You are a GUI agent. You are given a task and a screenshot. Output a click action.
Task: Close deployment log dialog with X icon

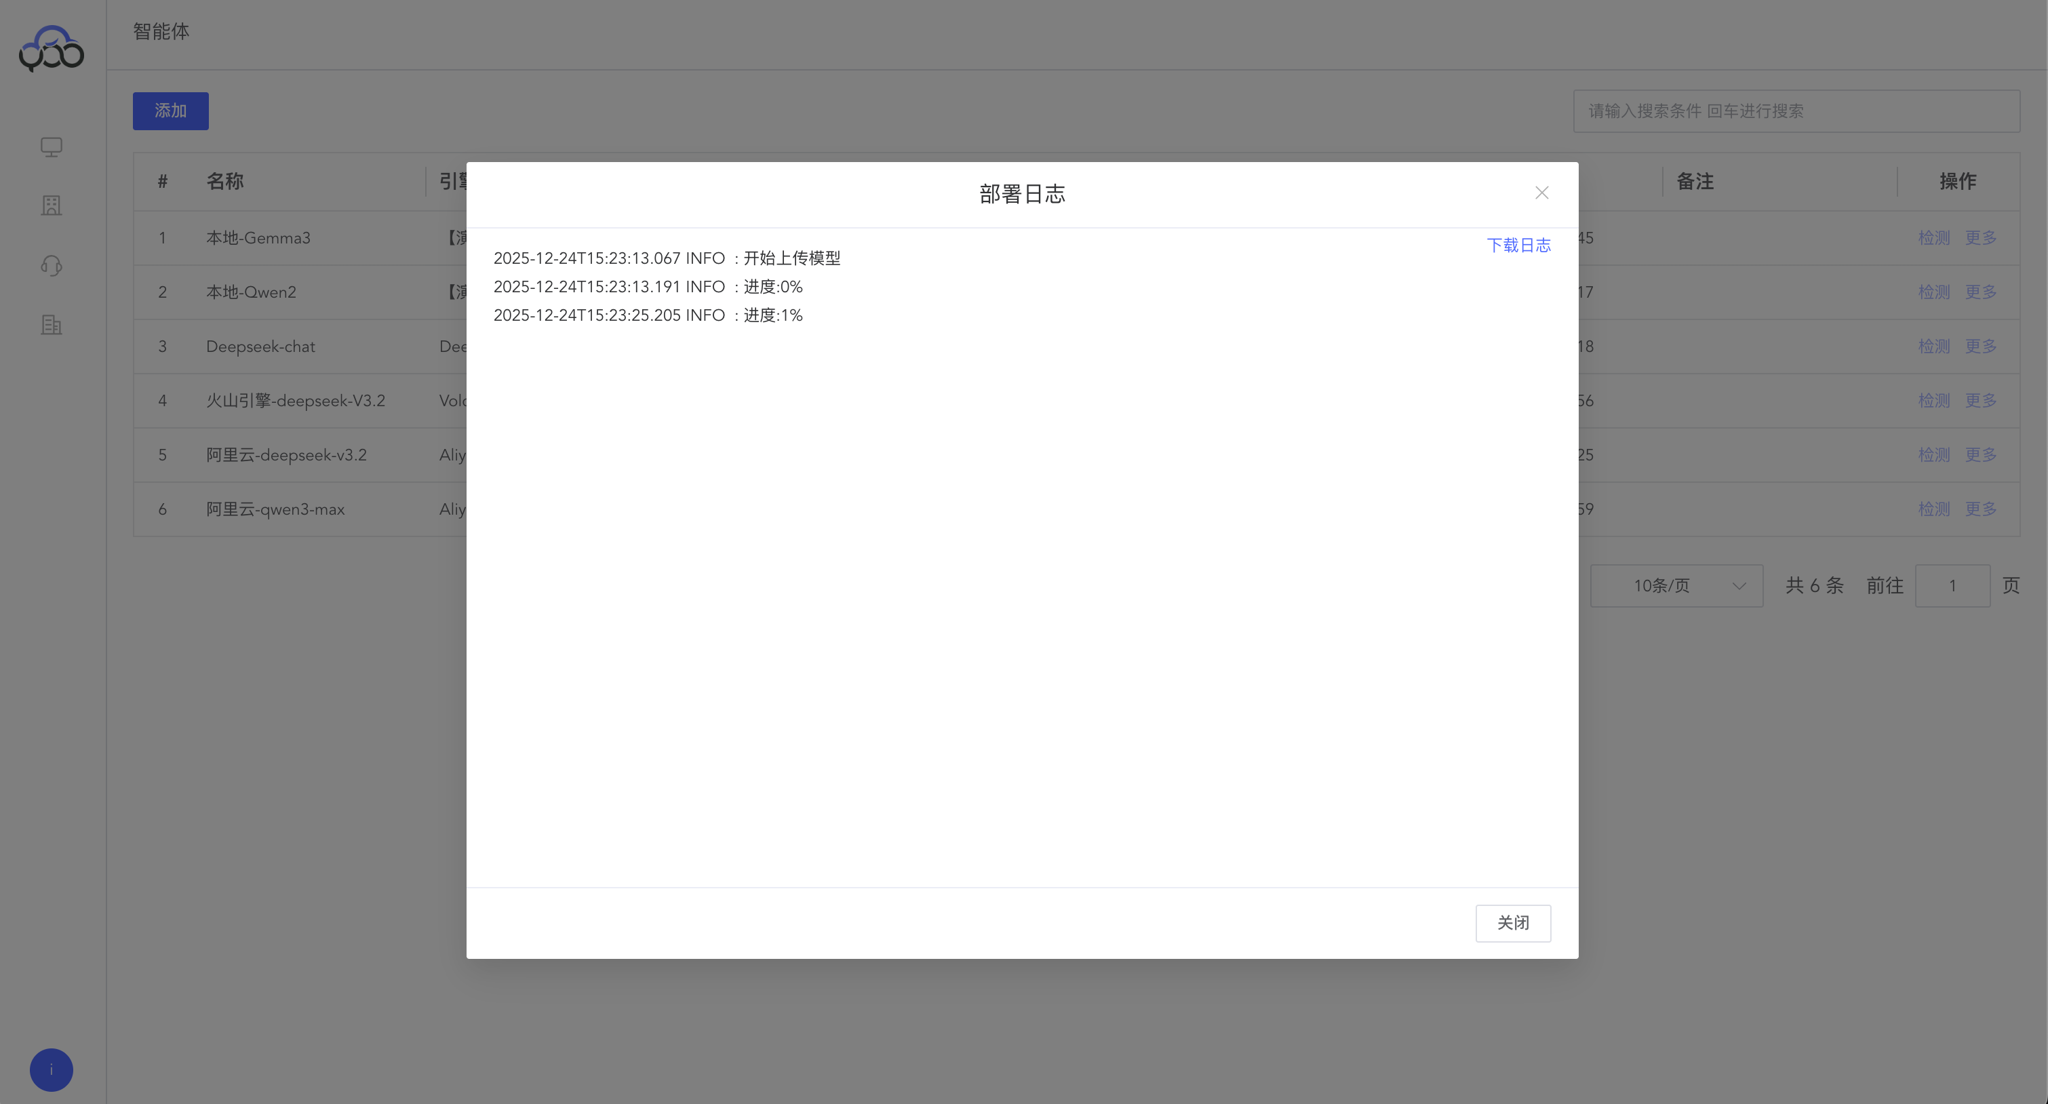[1541, 193]
